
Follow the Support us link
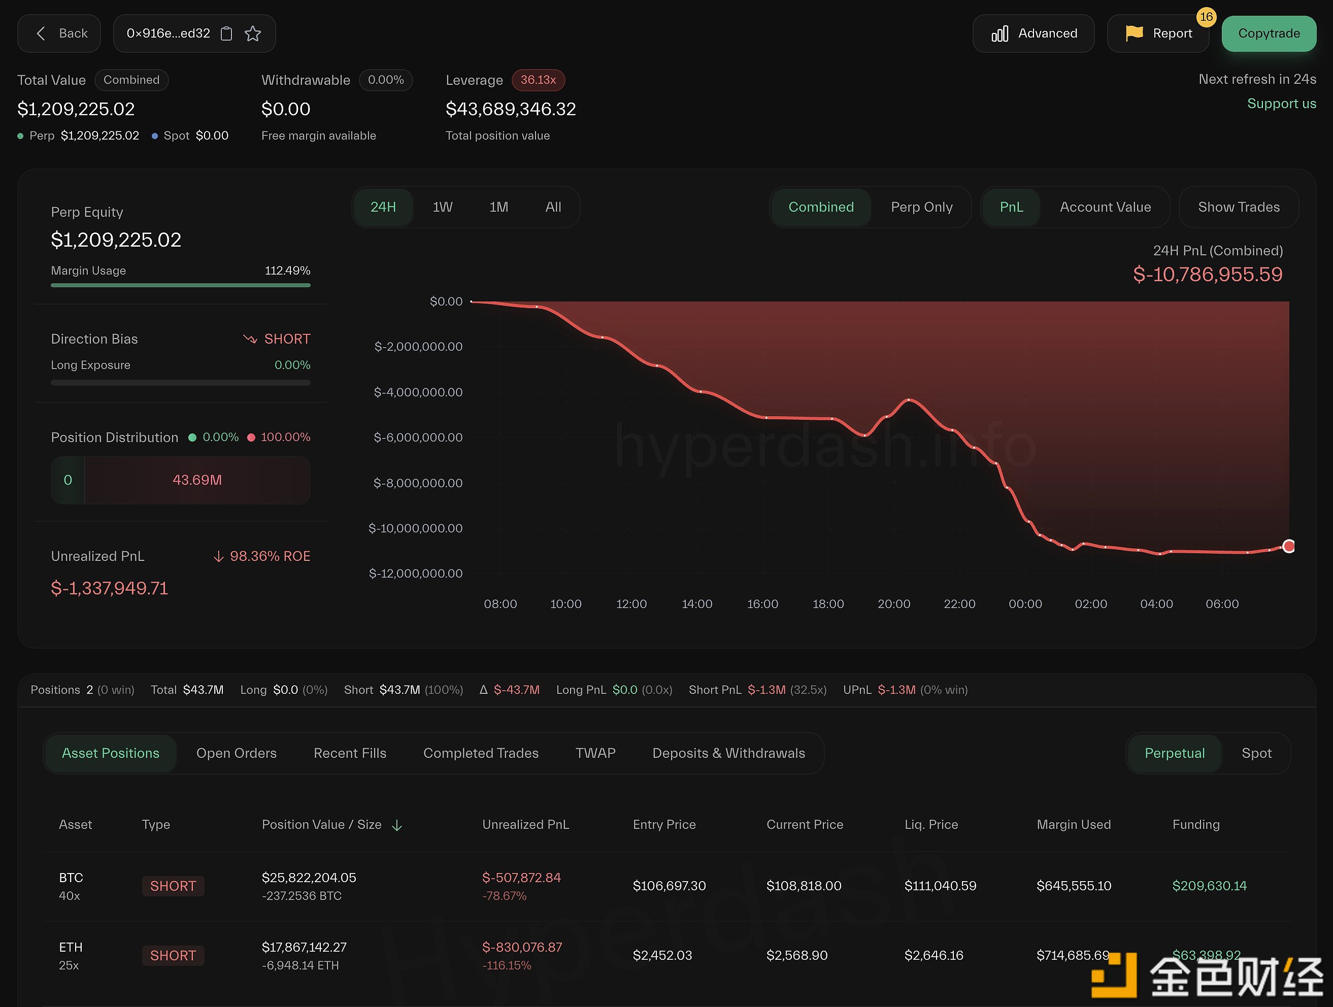1281,104
